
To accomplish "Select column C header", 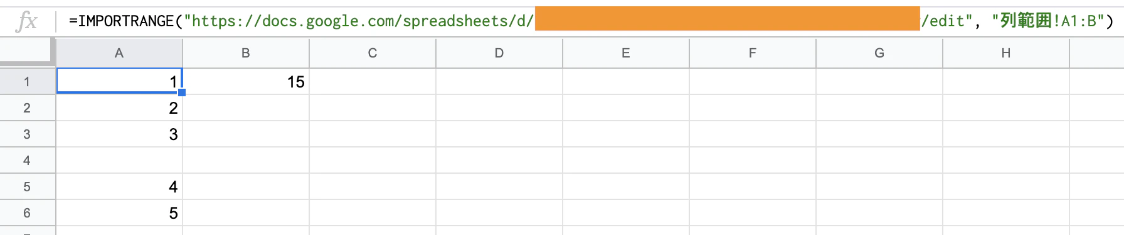I will pos(373,53).
